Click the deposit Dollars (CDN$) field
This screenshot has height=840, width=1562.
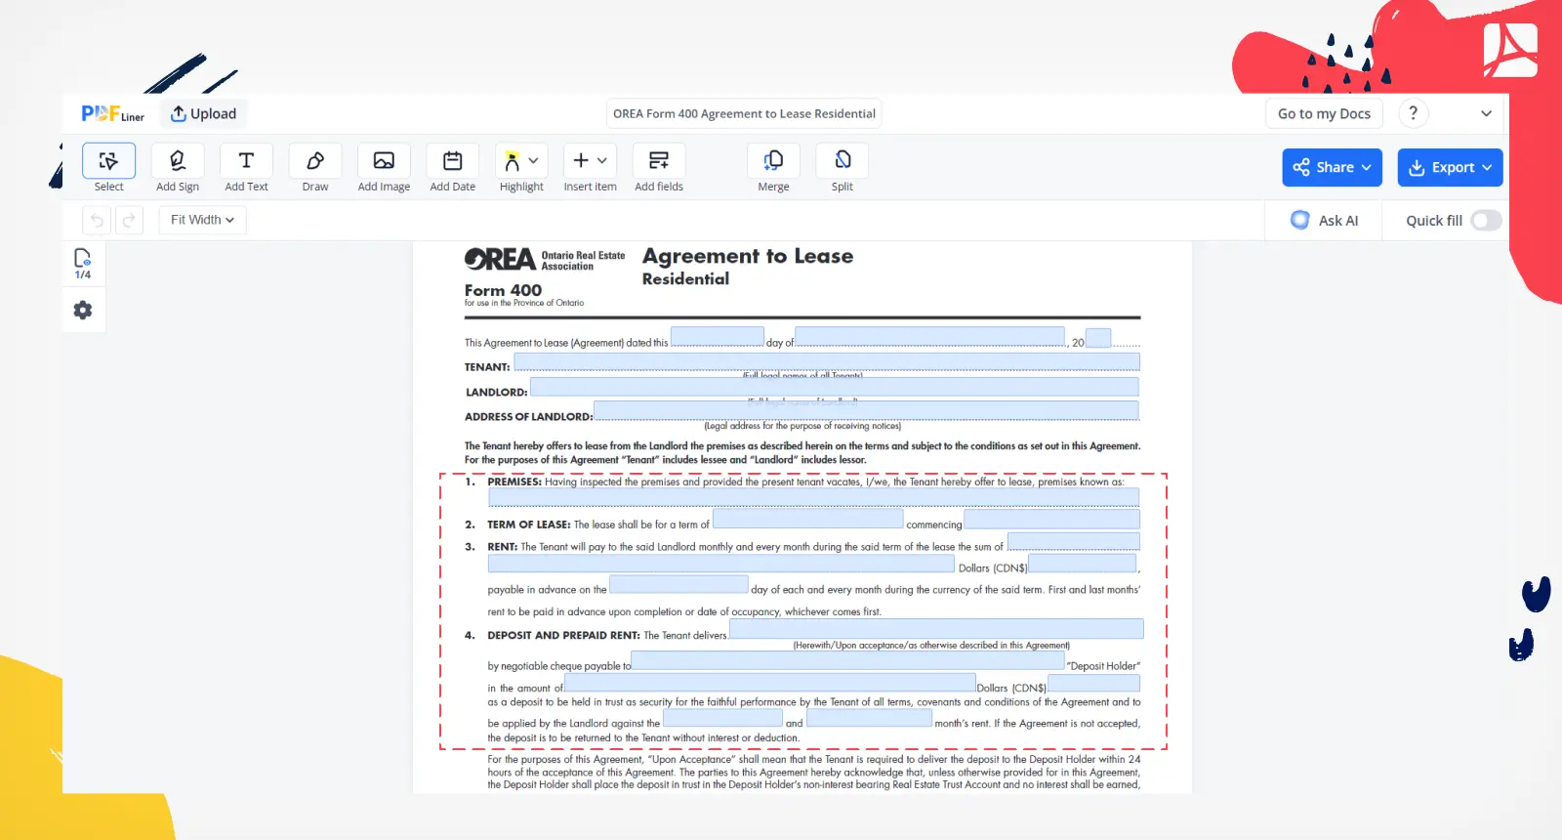tap(1093, 684)
